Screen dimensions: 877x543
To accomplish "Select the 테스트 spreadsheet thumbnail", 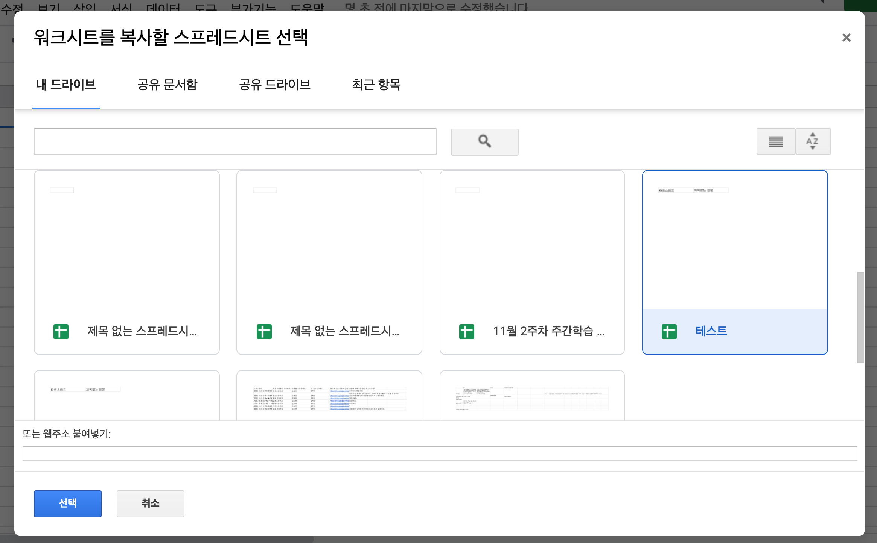I will pyautogui.click(x=734, y=241).
